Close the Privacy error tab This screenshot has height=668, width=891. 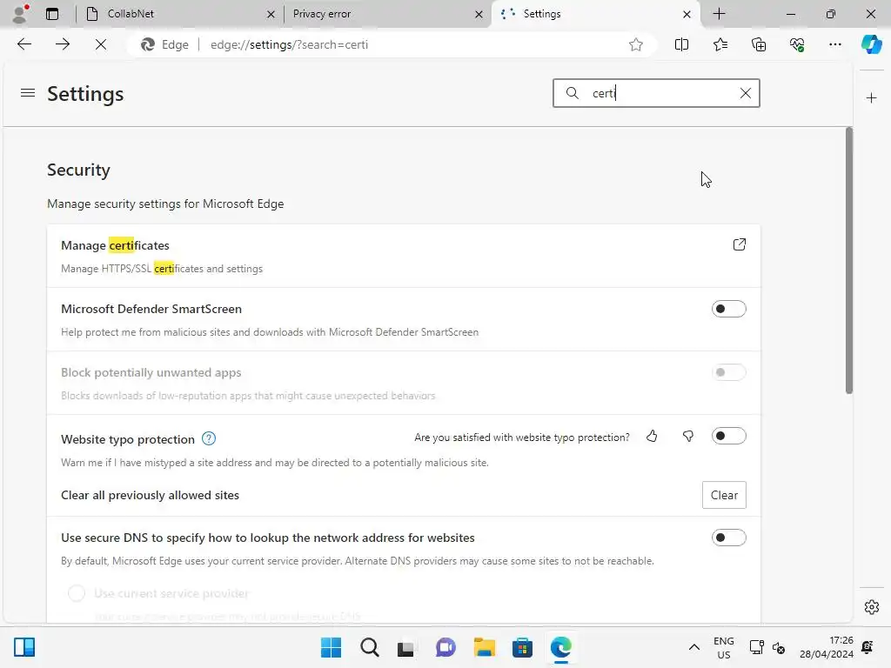click(479, 14)
